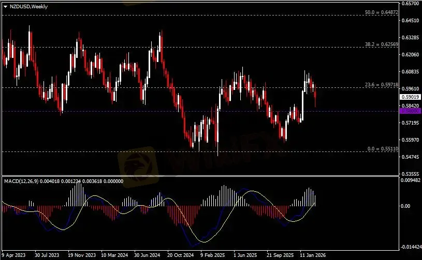Click the 0.54745 price scale value

coord(411,157)
